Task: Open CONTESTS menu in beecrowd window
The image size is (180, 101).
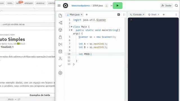Action: click(x=51, y=3)
